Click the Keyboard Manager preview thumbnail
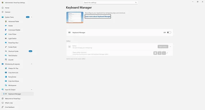205x110 pixels. coord(75,17)
